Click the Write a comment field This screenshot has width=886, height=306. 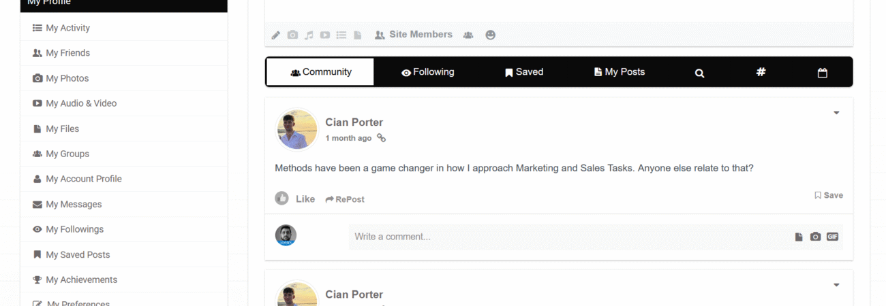pyautogui.click(x=566, y=237)
